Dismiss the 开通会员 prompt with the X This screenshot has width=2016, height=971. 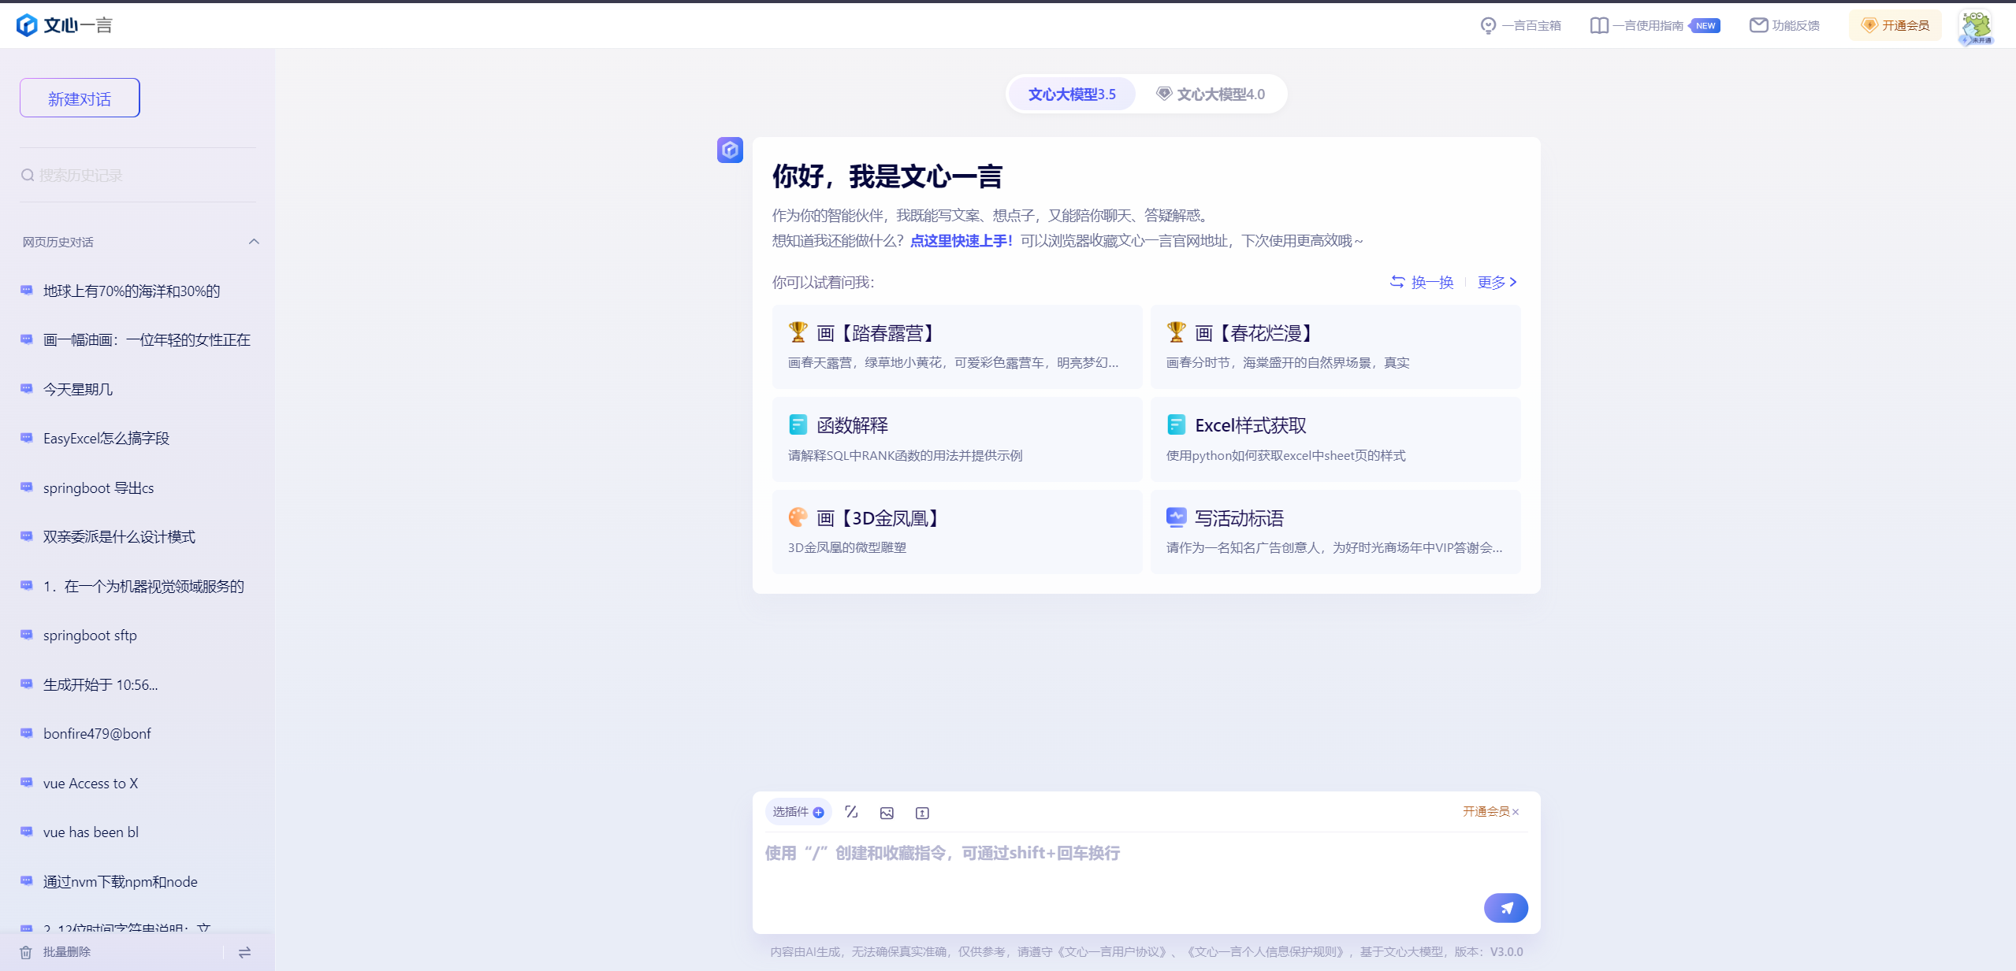(1516, 812)
